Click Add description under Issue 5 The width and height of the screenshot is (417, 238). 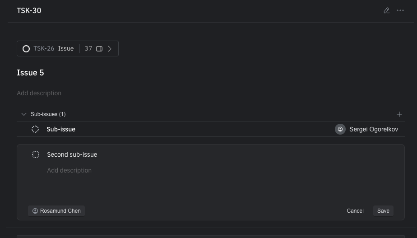(x=39, y=93)
